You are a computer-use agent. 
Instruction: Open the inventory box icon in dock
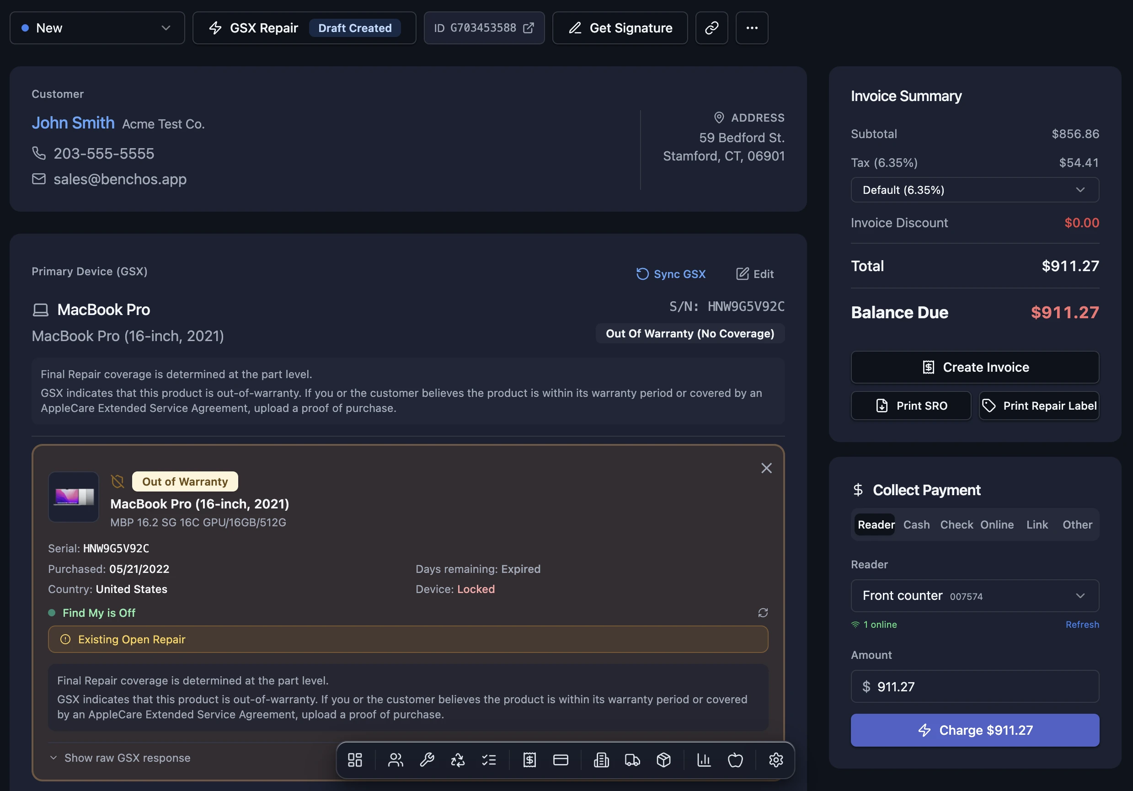pyautogui.click(x=664, y=760)
